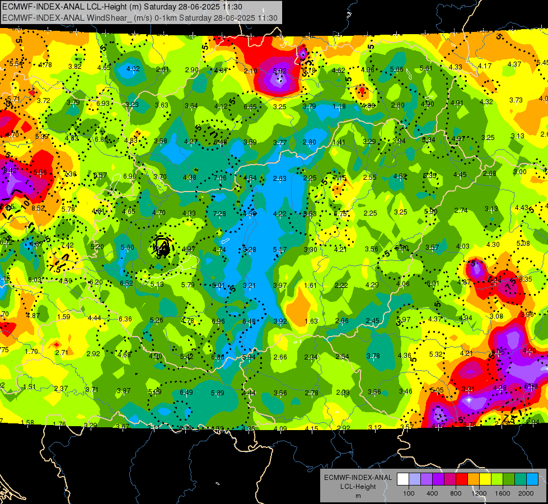Image resolution: width=548 pixels, height=504 pixels.
Task: Click the white swatch in the LCL-Height legend
Action: 403,479
